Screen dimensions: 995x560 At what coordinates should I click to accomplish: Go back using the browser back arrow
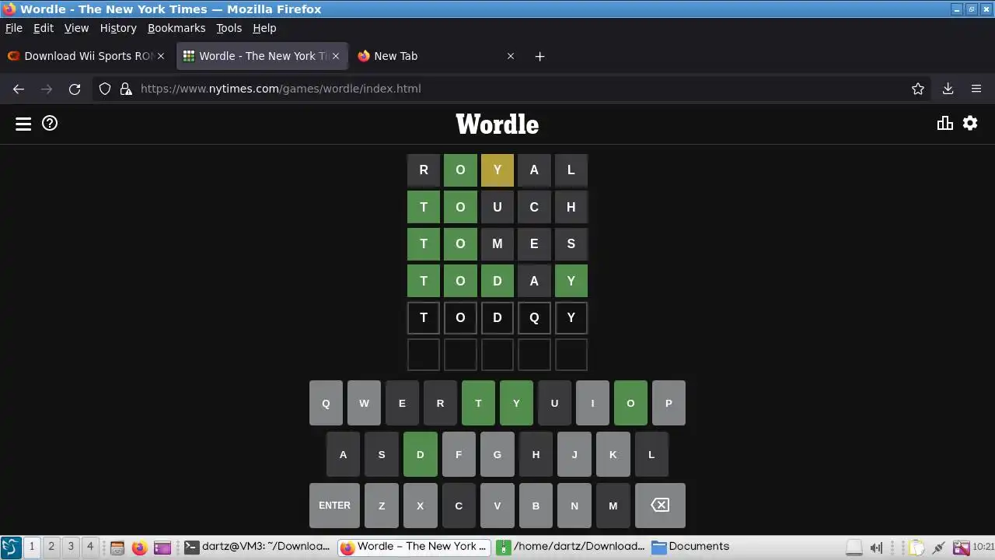click(x=19, y=89)
